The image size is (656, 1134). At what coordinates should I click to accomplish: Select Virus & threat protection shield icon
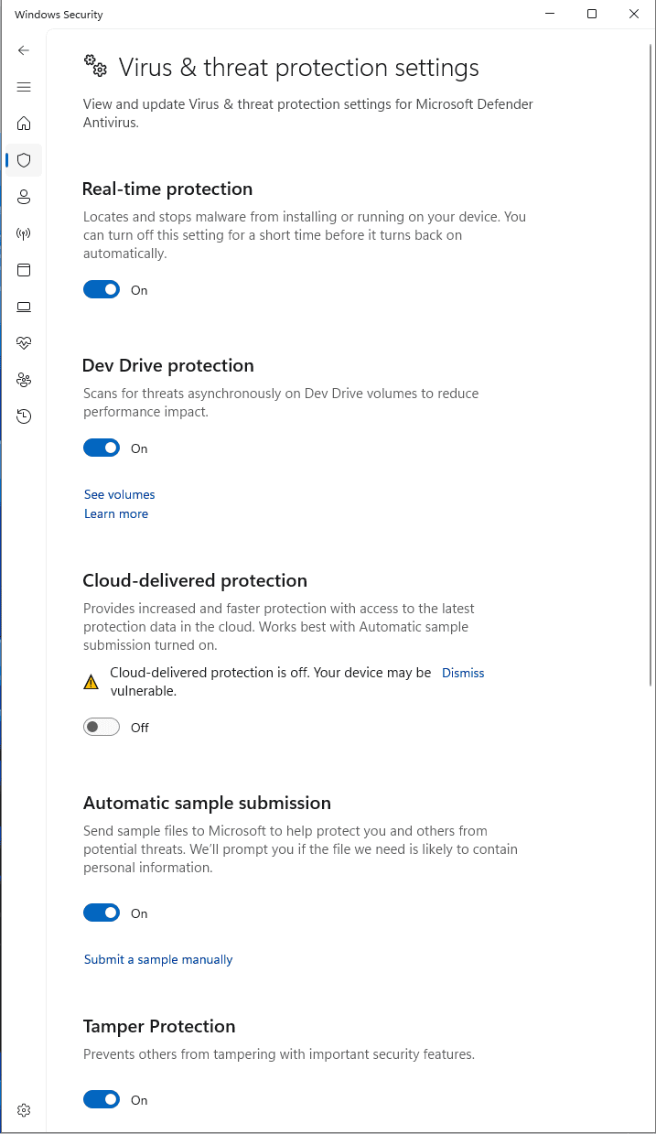24,160
